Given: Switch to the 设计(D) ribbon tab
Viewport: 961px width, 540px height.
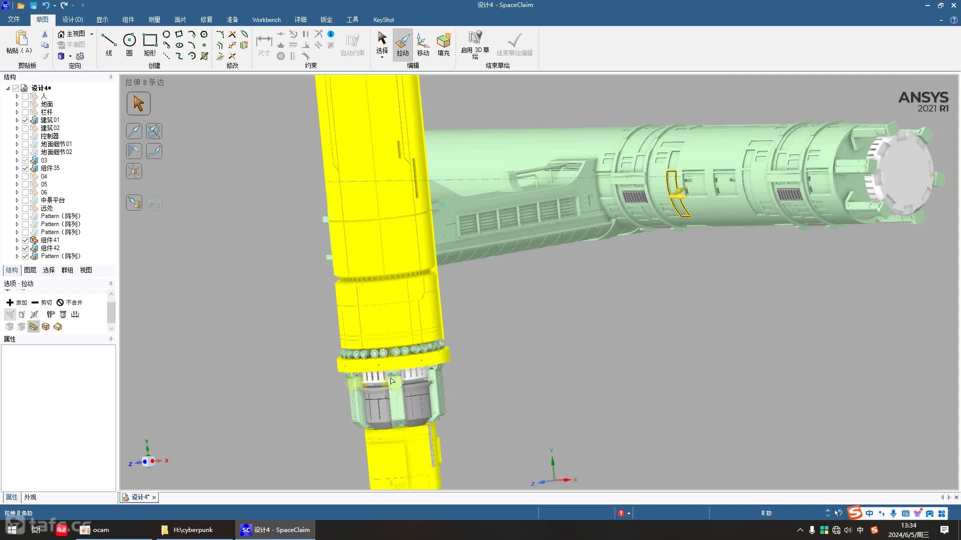Looking at the screenshot, I should pos(73,19).
